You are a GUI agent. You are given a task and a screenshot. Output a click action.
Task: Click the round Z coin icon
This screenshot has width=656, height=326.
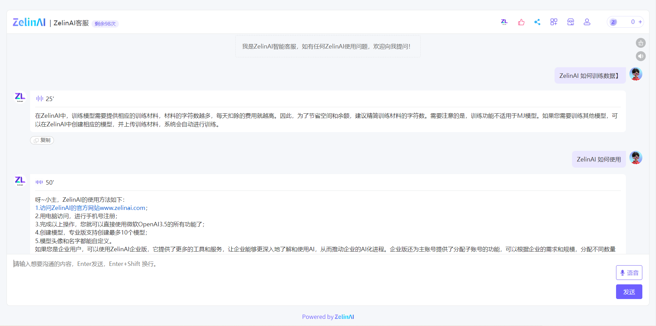click(x=613, y=22)
